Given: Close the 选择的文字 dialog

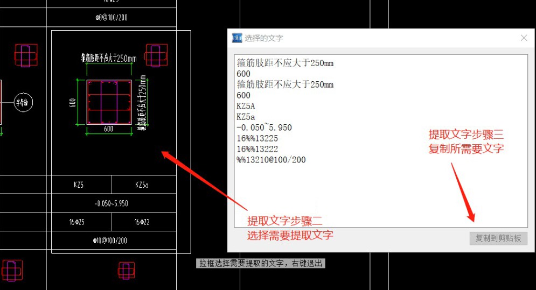Looking at the screenshot, I should [524, 38].
